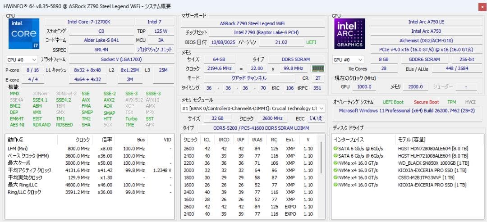Expand the memory module BANK 0 dropdown
Screen dimensions: 487x222
coord(253,109)
